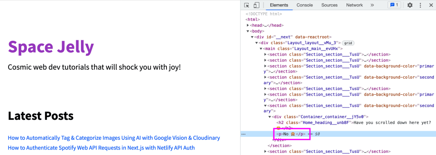This screenshot has height=155, width=436.
Task: Collapse the Layout_layout__vMu_3 div node
Action: pyautogui.click(x=257, y=43)
